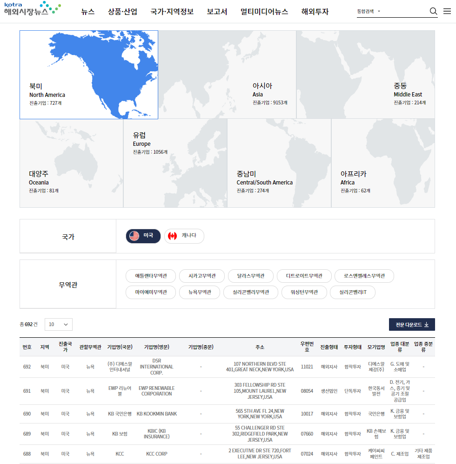Click postal code 11021
456x464 pixels.
(307, 367)
